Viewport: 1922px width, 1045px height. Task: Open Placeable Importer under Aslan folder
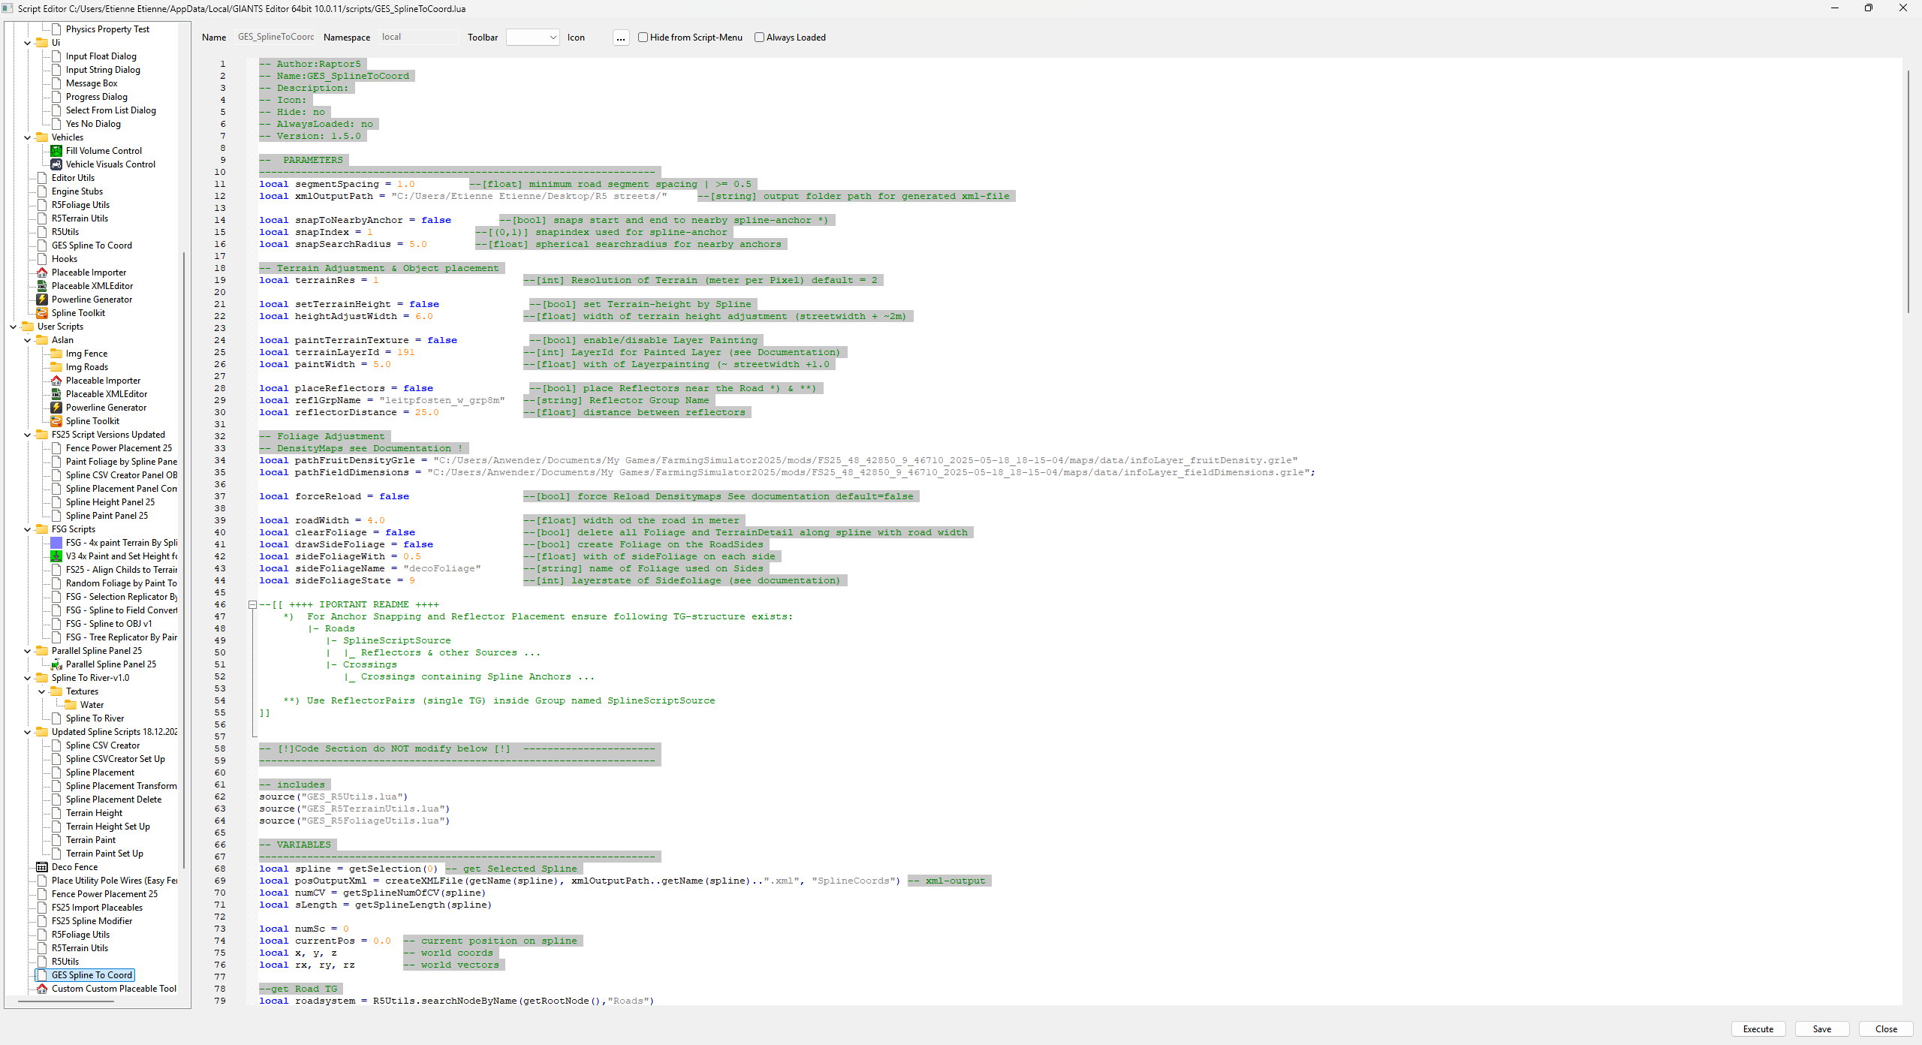103,381
